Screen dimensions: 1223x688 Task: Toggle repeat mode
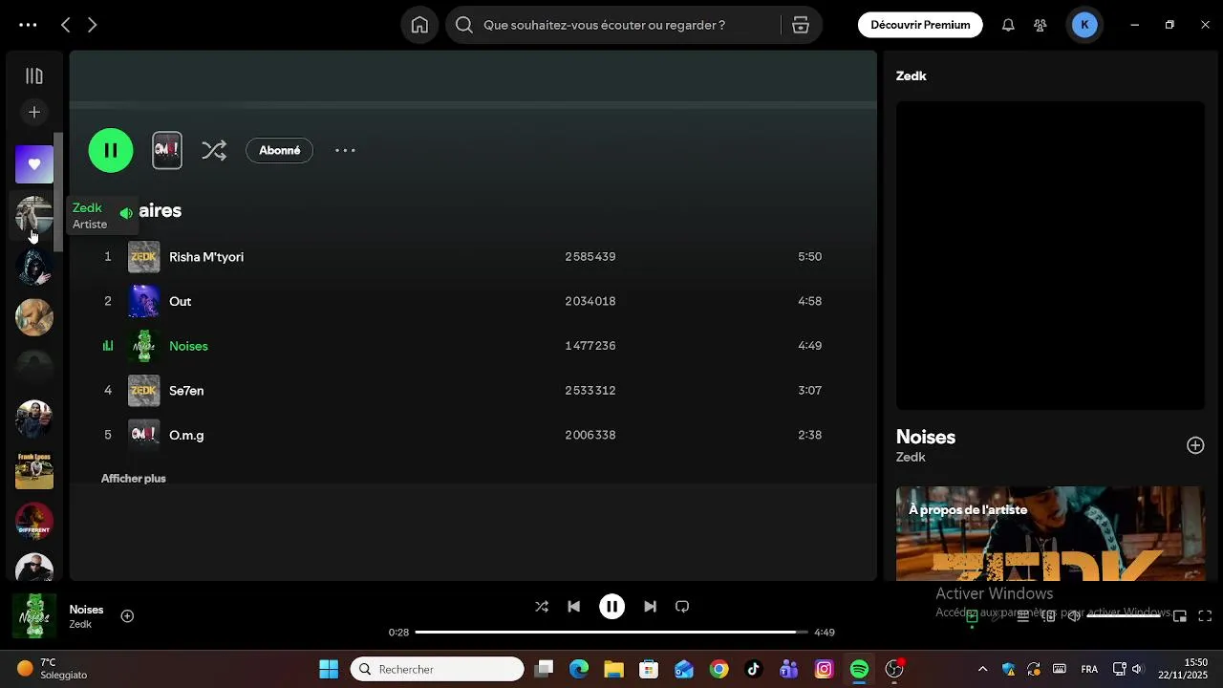coord(682,607)
